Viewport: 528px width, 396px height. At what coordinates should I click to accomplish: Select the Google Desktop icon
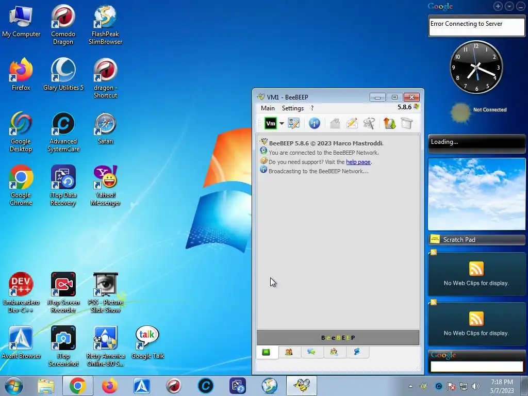(21, 132)
